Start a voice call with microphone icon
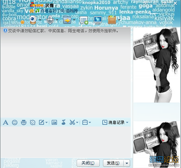This screenshot has width=181, height=168. pyautogui.click(x=50, y=20)
